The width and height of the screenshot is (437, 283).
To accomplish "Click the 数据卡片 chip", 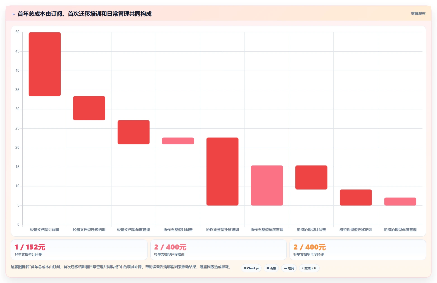I will [309, 268].
